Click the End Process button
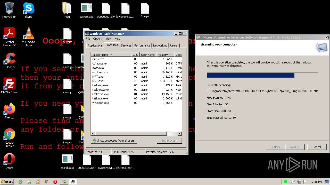 (169, 141)
